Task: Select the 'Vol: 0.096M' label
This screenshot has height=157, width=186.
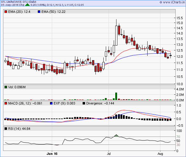Action: point(17,87)
